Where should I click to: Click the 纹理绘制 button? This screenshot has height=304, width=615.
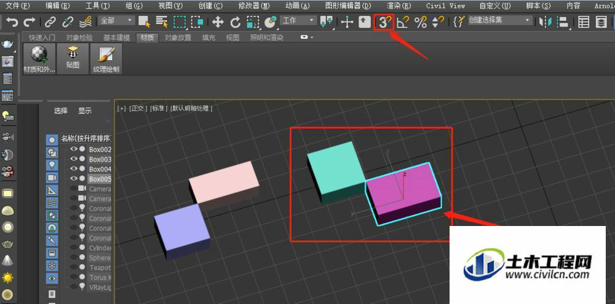point(106,59)
